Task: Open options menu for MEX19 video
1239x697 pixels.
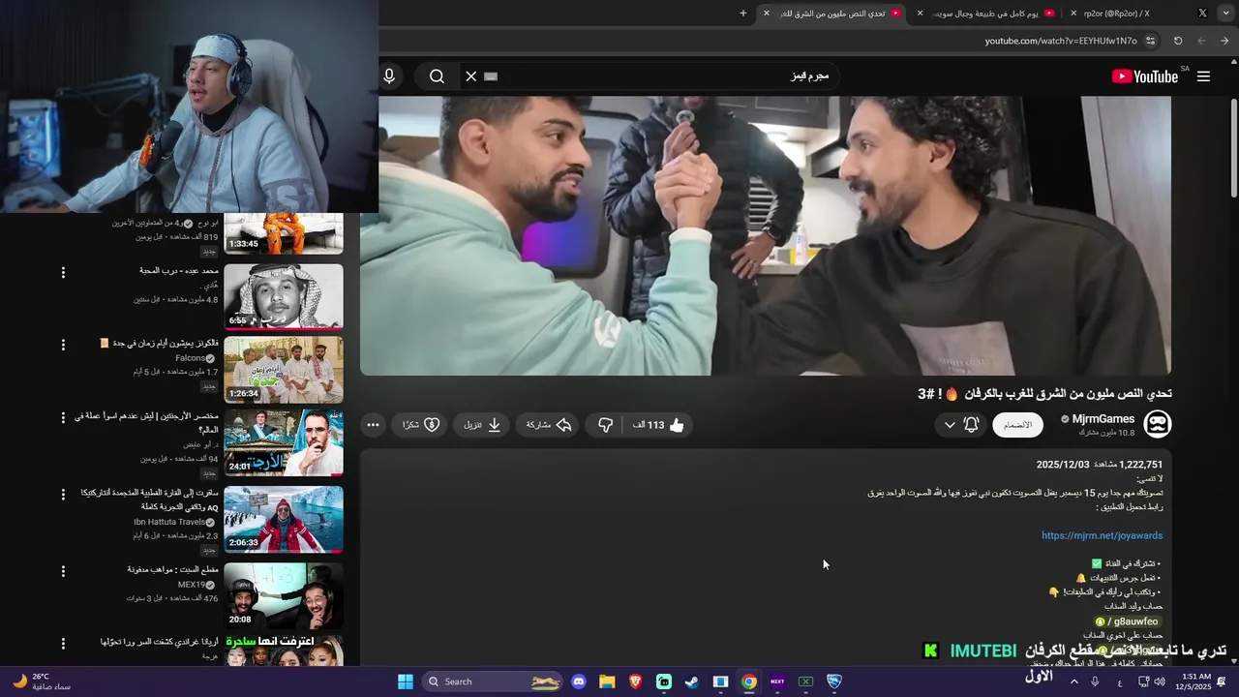Action: click(63, 570)
